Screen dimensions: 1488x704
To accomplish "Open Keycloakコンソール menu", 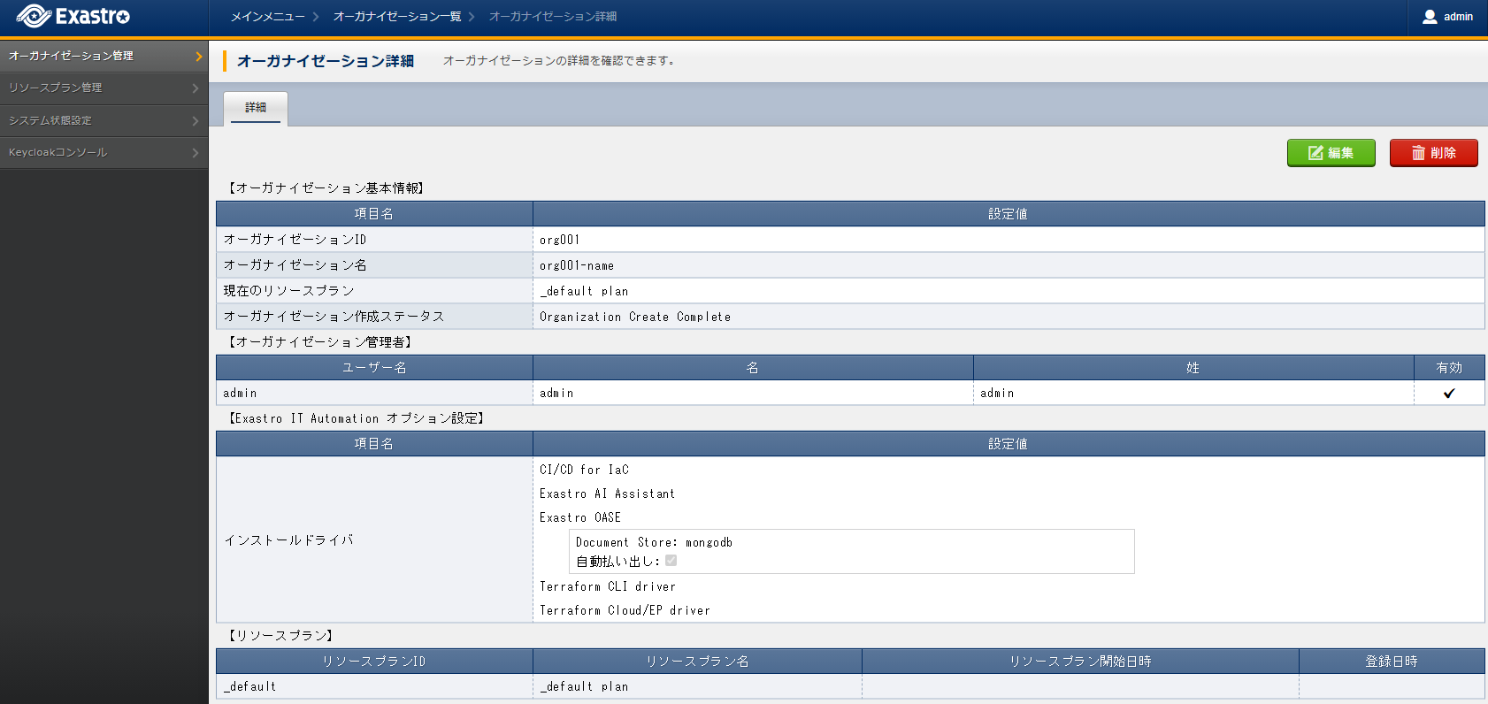I will pos(104,153).
